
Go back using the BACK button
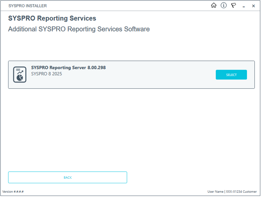click(68, 177)
